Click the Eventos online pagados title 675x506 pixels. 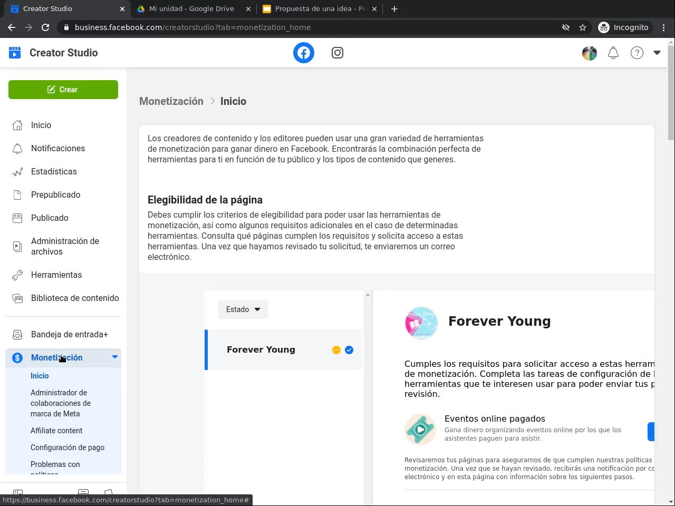pos(495,419)
